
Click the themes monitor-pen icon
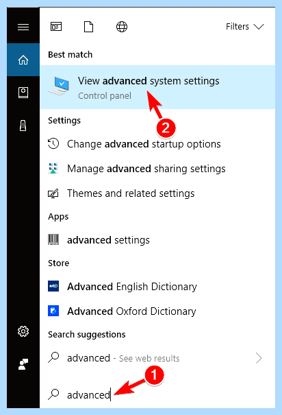53,193
